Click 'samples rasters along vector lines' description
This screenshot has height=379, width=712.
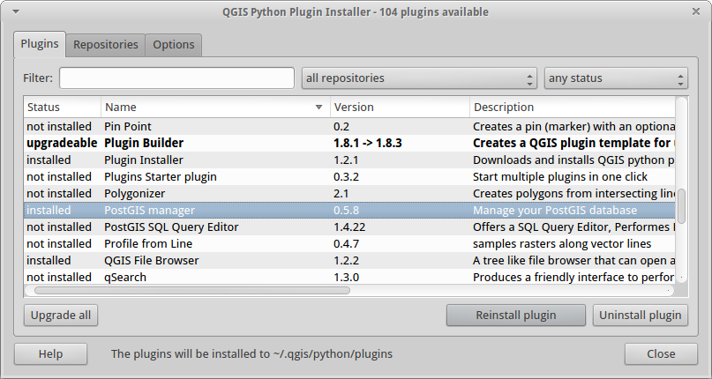(x=562, y=244)
